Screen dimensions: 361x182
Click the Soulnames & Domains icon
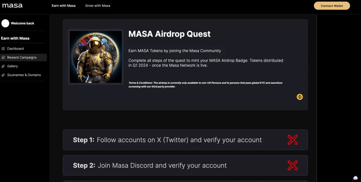point(3,75)
